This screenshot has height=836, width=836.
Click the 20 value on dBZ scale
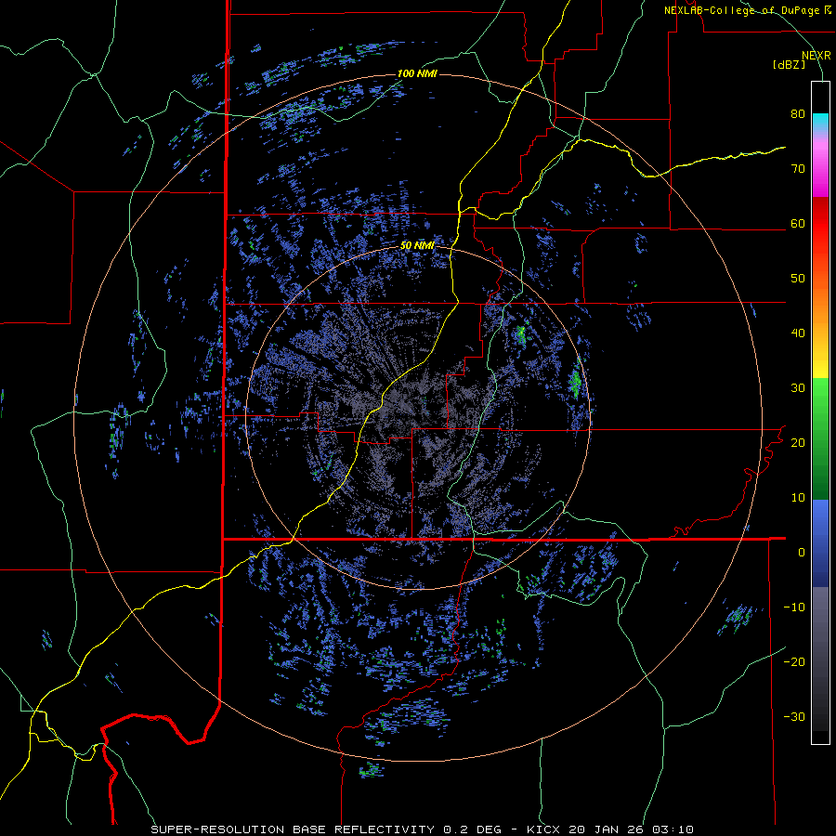point(798,442)
